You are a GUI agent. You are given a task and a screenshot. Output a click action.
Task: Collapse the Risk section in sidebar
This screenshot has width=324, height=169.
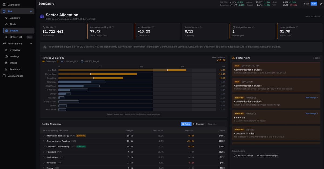(31, 11)
